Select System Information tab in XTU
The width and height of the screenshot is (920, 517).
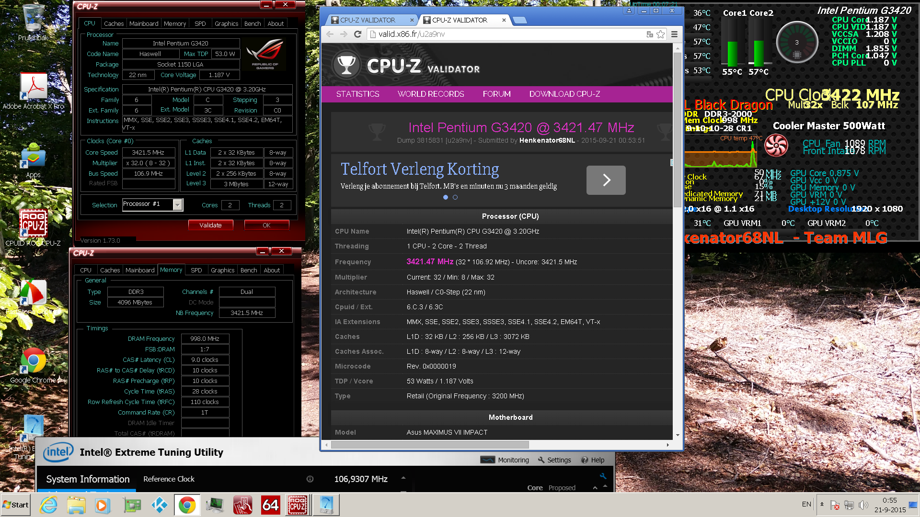[88, 479]
